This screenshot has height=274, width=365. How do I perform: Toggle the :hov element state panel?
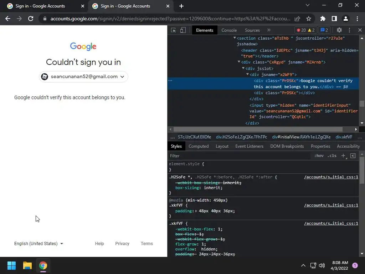(319, 156)
